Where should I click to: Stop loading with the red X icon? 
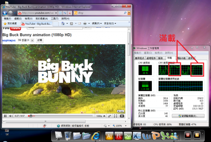tap(70, 13)
